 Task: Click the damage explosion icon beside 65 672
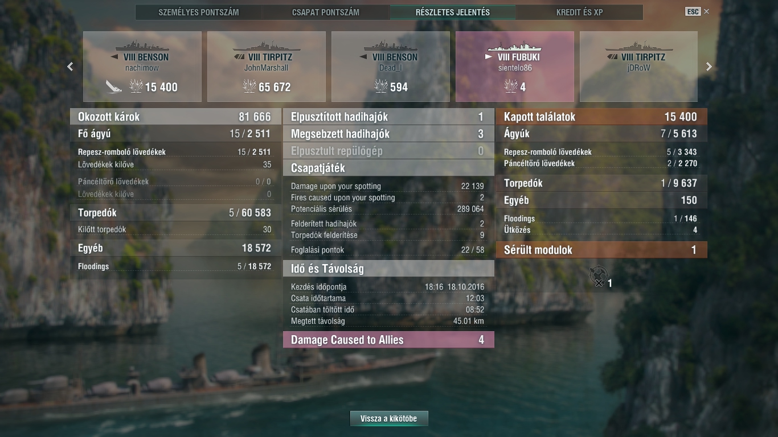click(x=249, y=86)
